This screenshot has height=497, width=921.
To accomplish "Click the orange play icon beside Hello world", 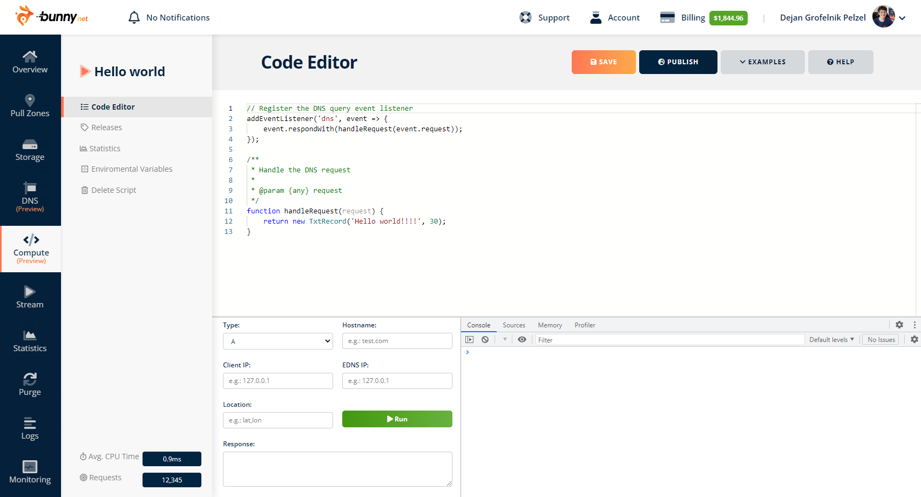I will click(x=85, y=71).
